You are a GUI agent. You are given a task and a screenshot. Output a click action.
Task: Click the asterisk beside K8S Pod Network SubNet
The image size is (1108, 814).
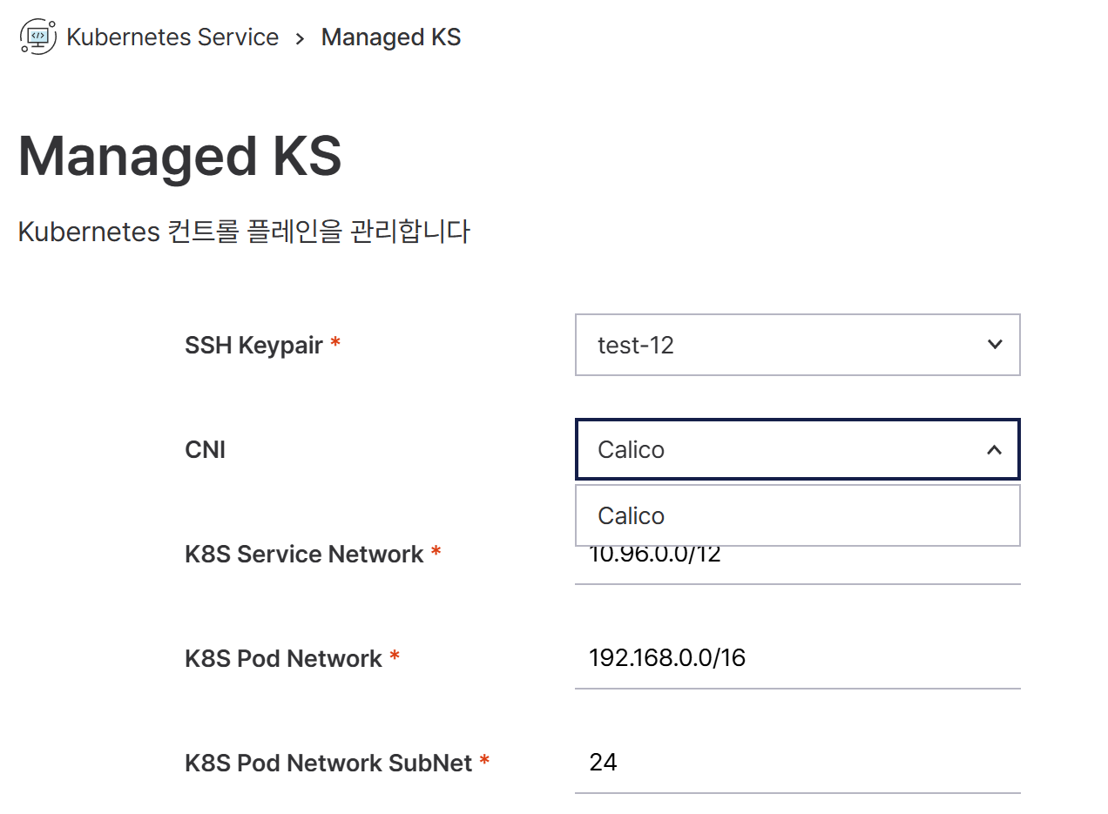pos(484,761)
